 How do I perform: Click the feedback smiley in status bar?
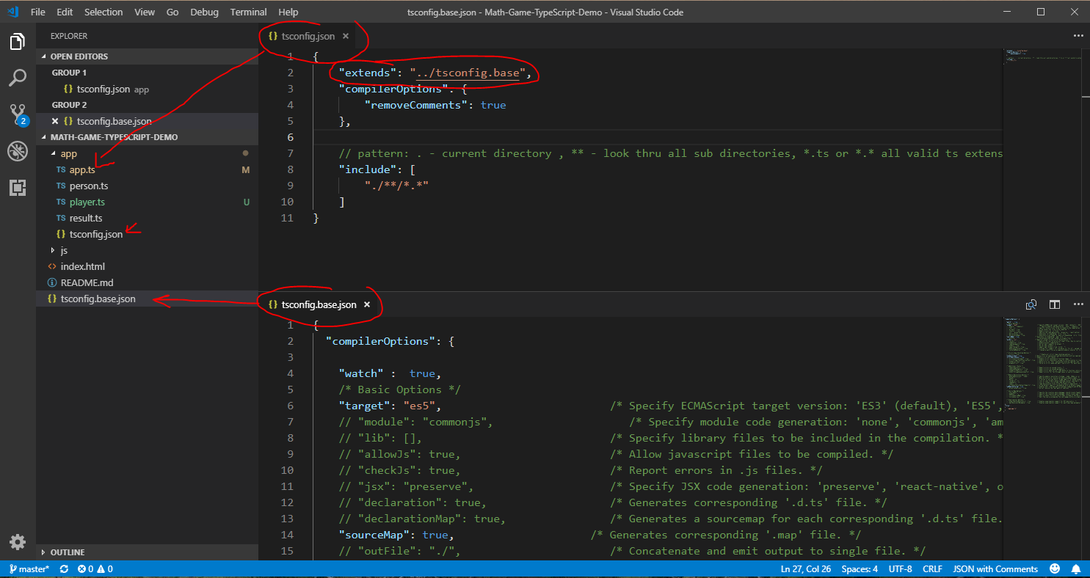coord(1055,569)
